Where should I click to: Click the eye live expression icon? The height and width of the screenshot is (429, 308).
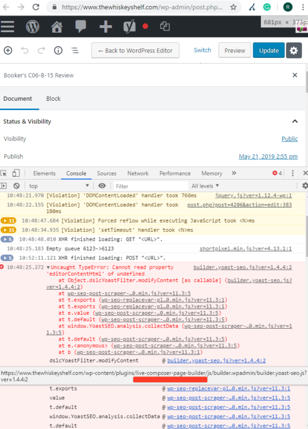tap(102, 186)
